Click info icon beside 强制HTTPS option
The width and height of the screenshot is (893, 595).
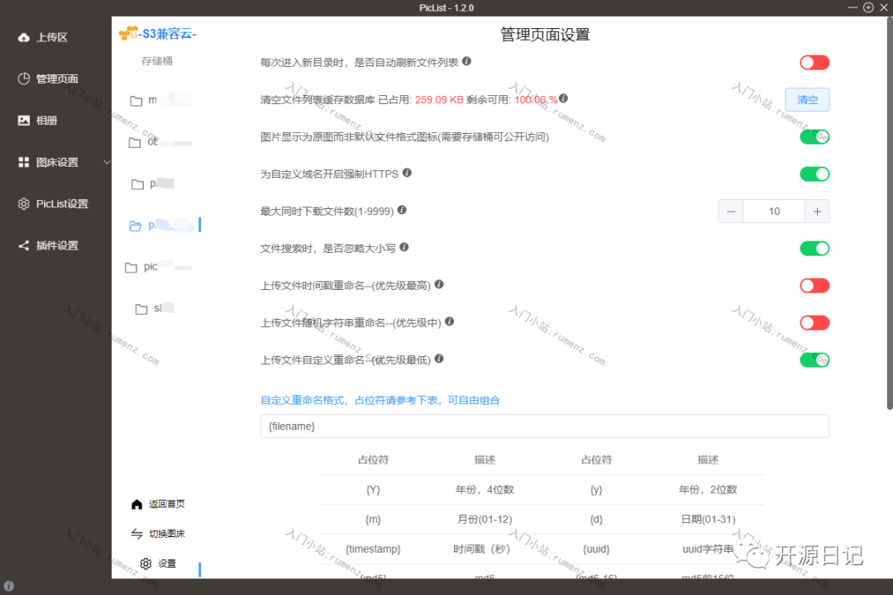click(407, 173)
